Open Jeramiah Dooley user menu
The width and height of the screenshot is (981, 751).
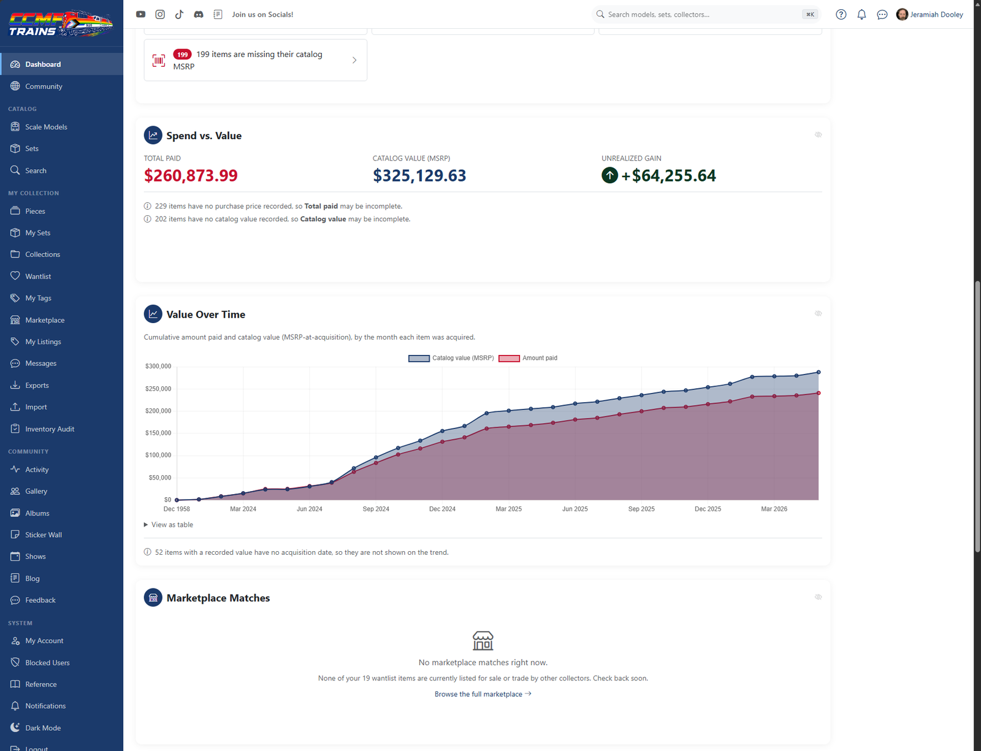tap(929, 14)
